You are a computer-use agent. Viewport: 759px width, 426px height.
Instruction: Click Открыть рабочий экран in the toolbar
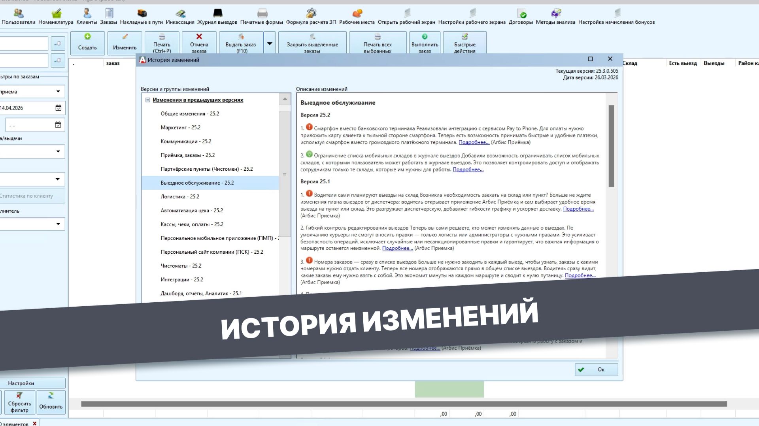pos(408,16)
